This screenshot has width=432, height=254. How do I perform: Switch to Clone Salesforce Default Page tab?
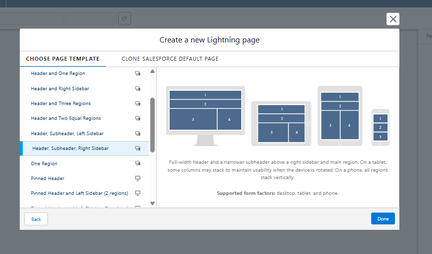point(170,59)
